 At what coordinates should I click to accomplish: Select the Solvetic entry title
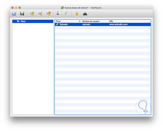click(x=64, y=24)
